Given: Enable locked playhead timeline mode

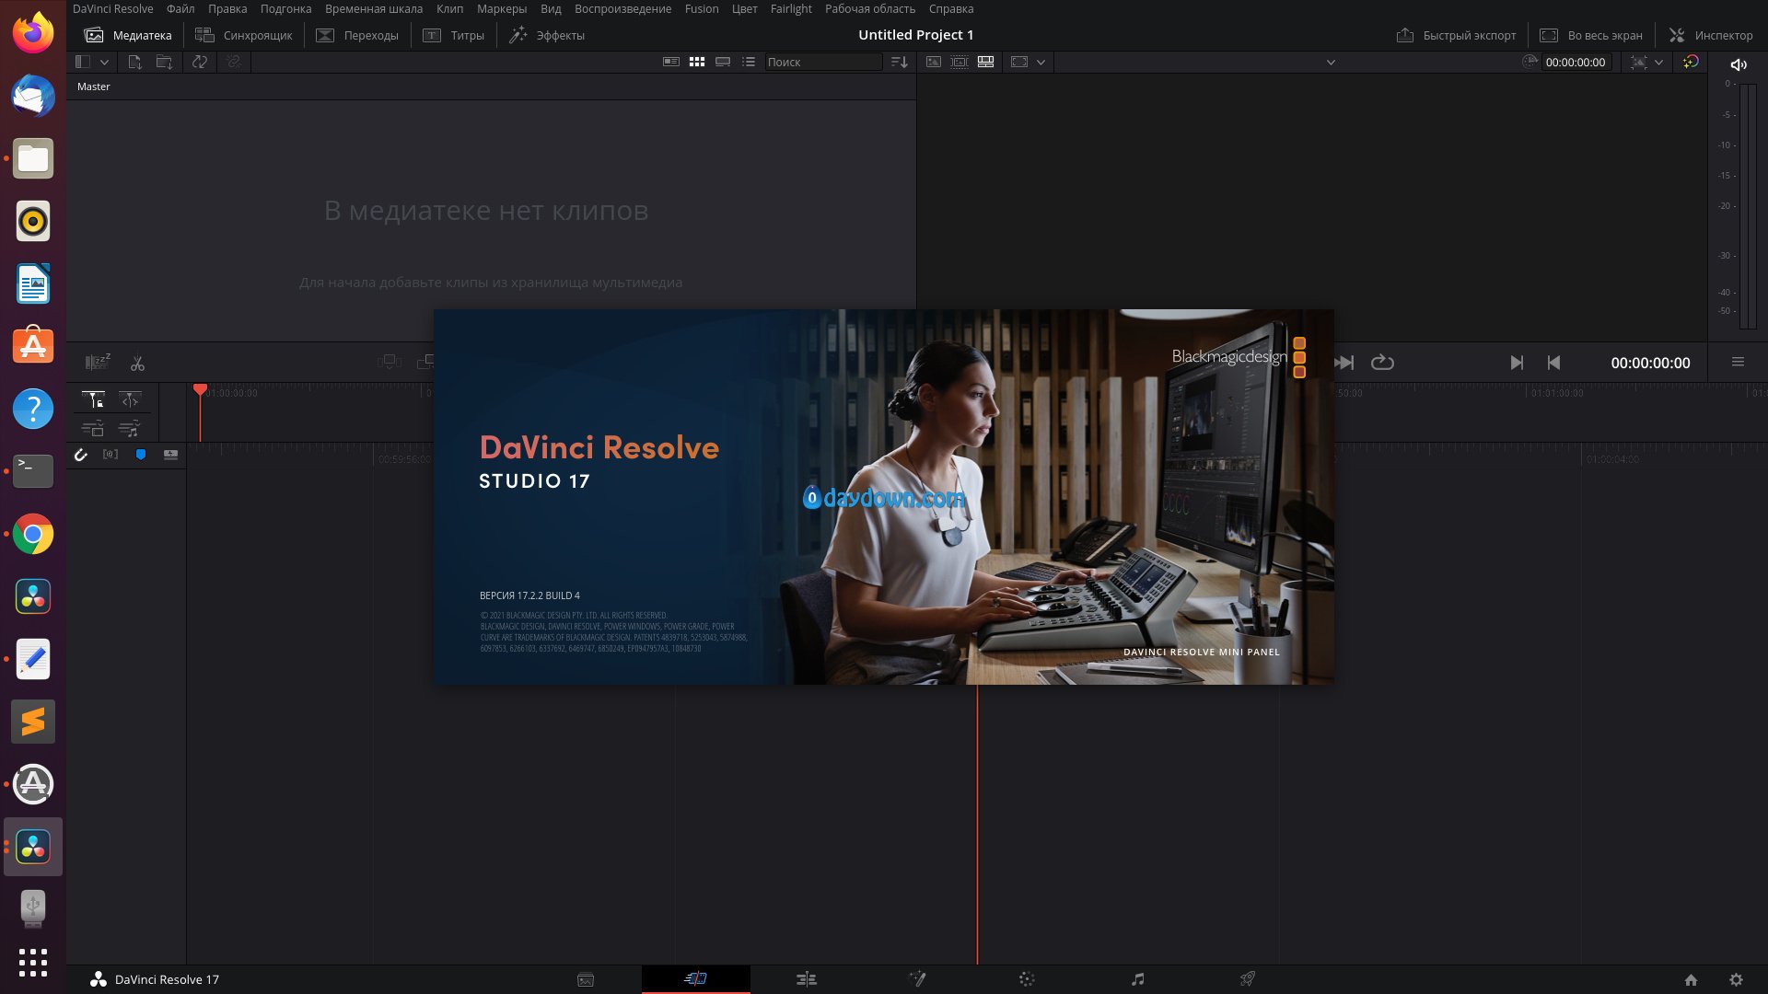Looking at the screenshot, I should click(93, 399).
